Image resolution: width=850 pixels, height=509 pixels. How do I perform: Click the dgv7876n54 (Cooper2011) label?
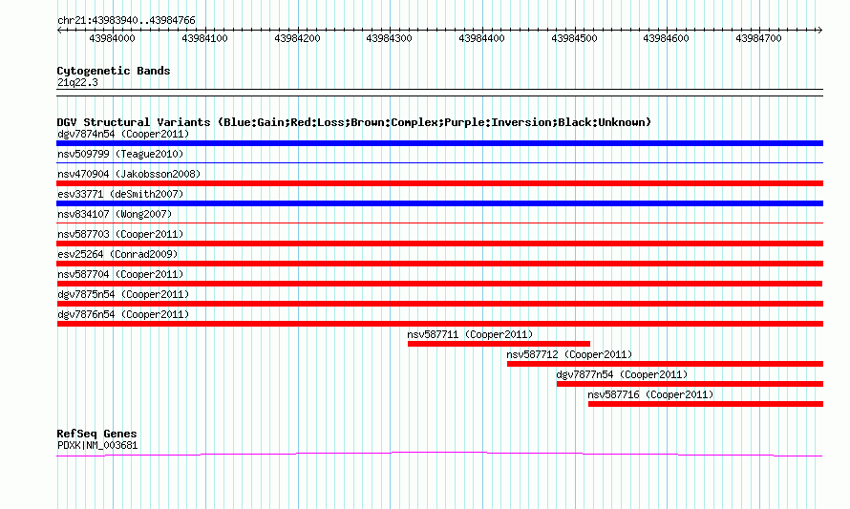[x=123, y=314]
